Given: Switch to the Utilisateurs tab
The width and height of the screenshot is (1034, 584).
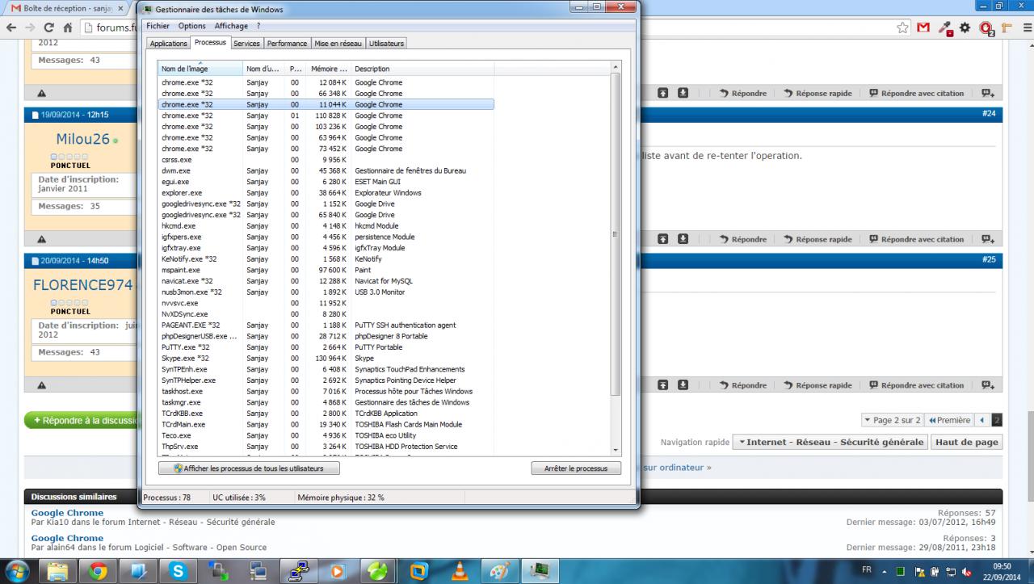Looking at the screenshot, I should click(x=387, y=44).
